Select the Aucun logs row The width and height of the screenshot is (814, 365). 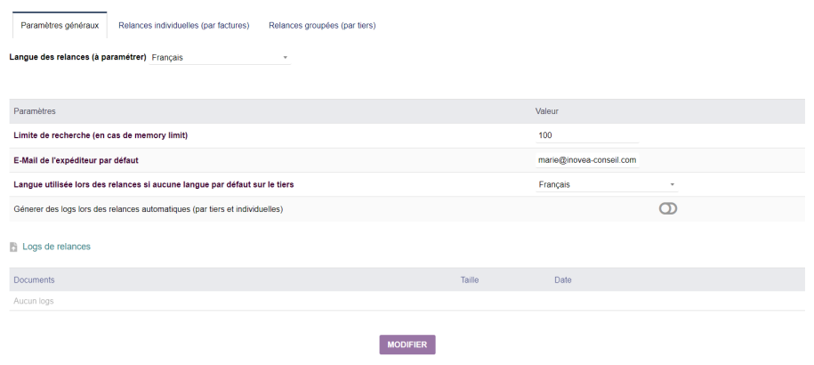point(34,301)
